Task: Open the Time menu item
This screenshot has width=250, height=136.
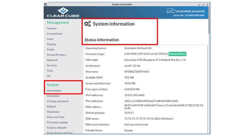Action: [x=50, y=71]
